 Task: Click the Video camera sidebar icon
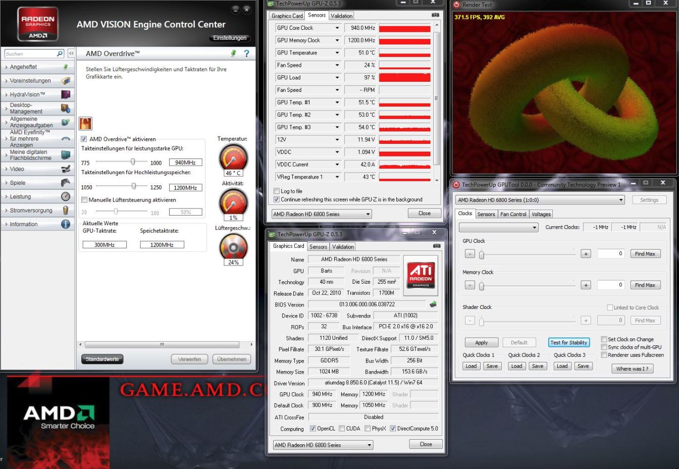coord(66,169)
